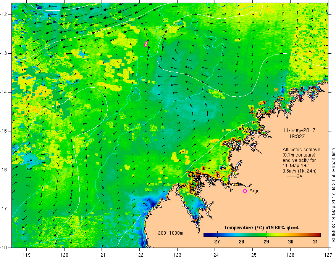Click the "200 1000m" depth label
Viewport: 336px width, 259px height.
pyautogui.click(x=171, y=233)
